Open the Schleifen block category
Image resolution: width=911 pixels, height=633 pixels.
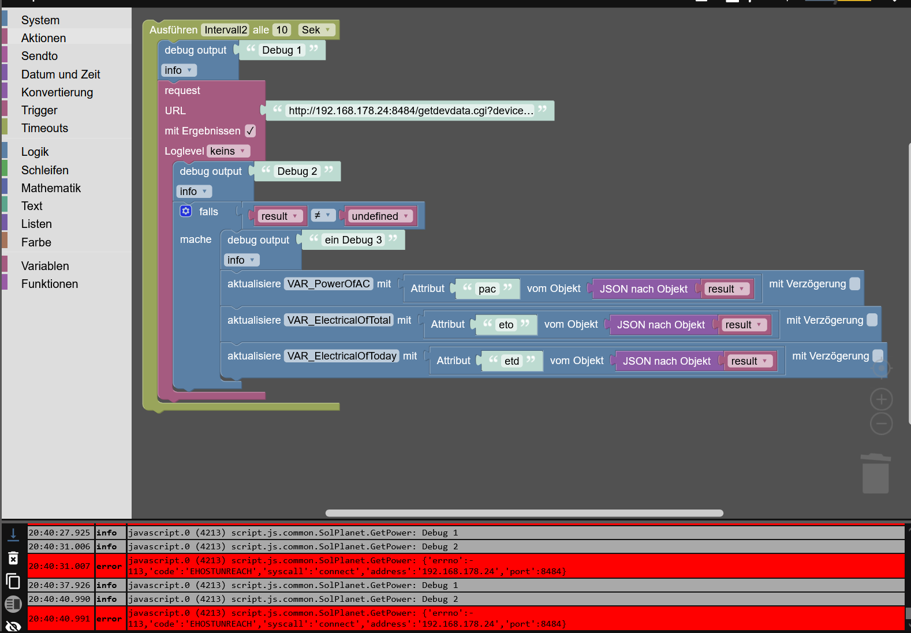click(66, 170)
